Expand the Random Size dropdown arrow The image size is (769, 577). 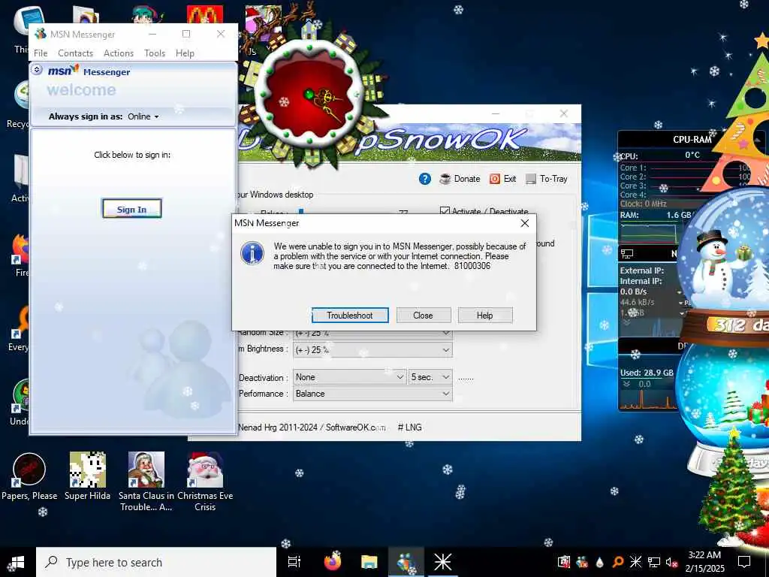click(446, 333)
